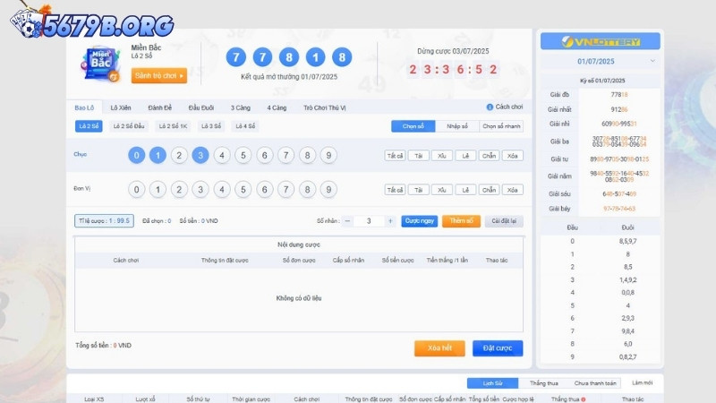Click Tài in Đơn Vị row
This screenshot has height=403, width=716.
[418, 190]
